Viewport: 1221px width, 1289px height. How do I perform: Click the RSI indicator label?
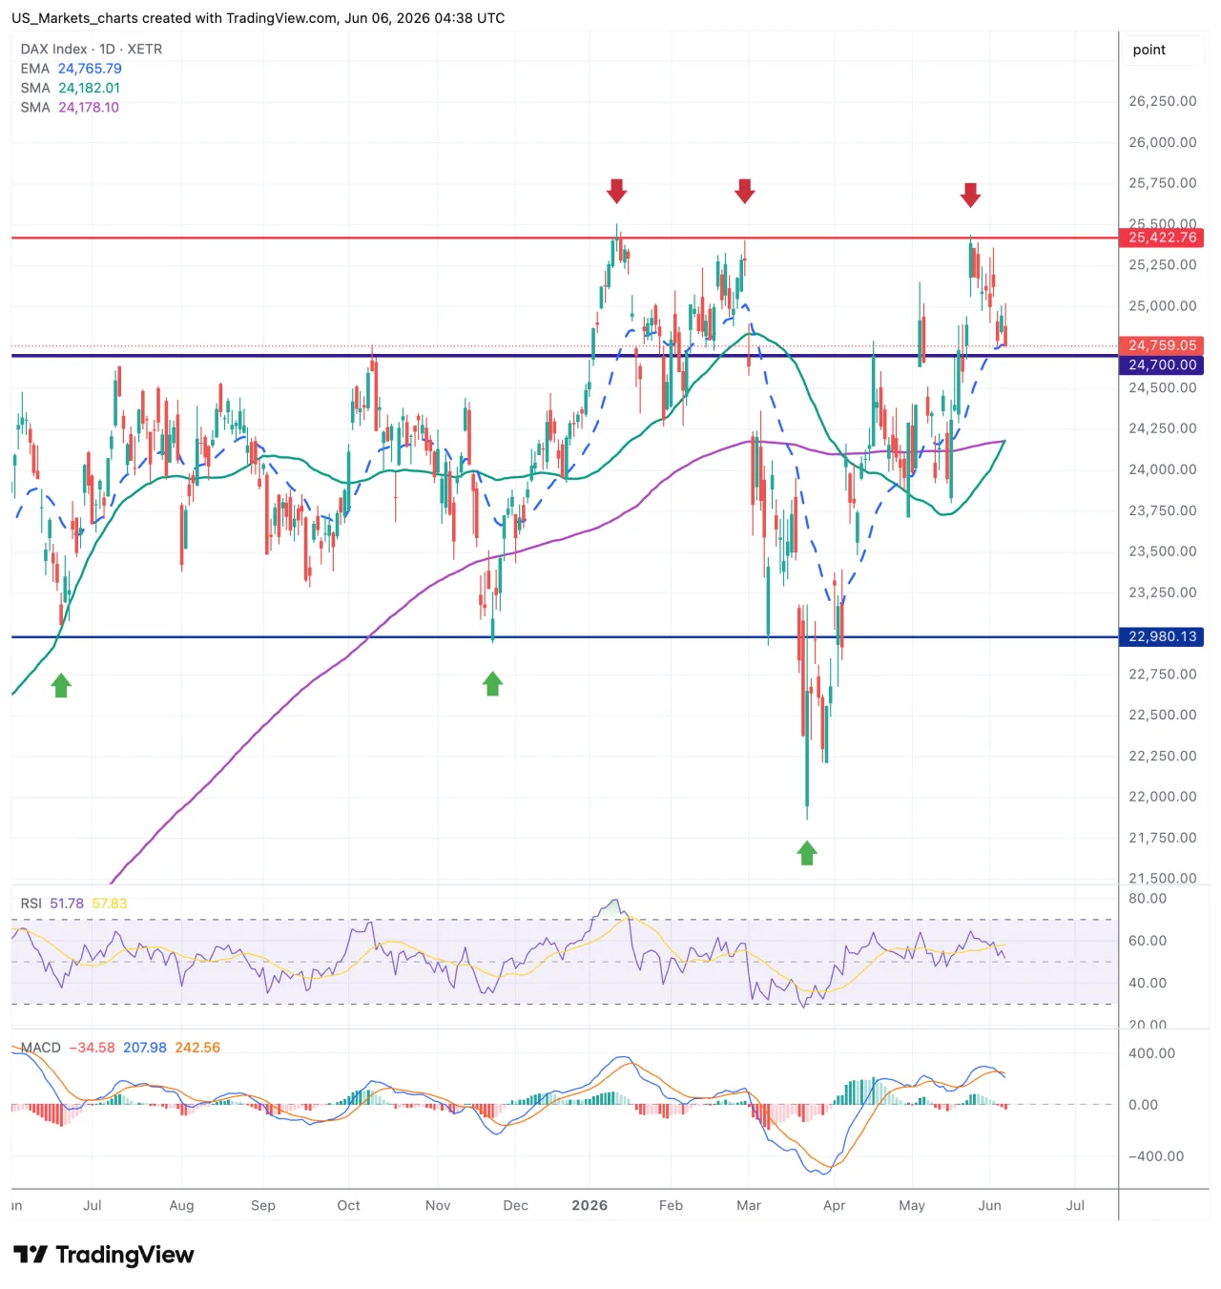point(31,904)
